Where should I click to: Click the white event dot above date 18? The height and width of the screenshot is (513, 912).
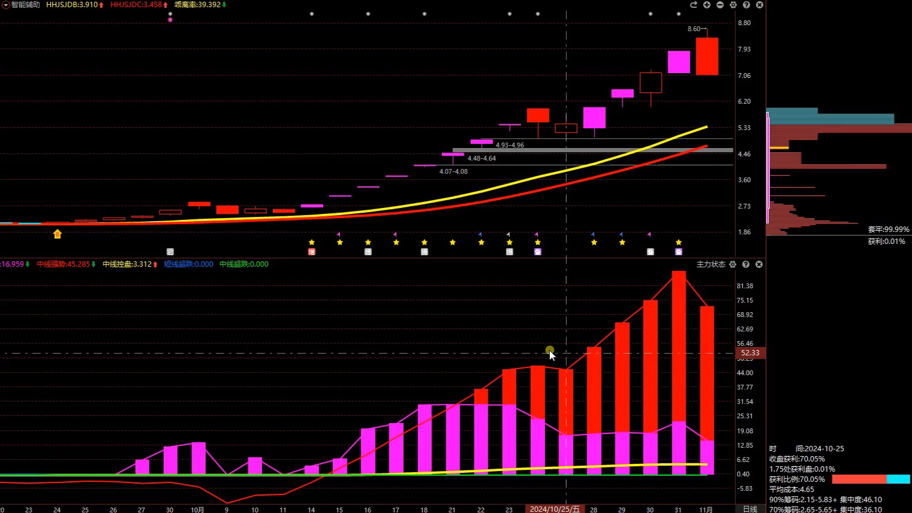tap(425, 14)
